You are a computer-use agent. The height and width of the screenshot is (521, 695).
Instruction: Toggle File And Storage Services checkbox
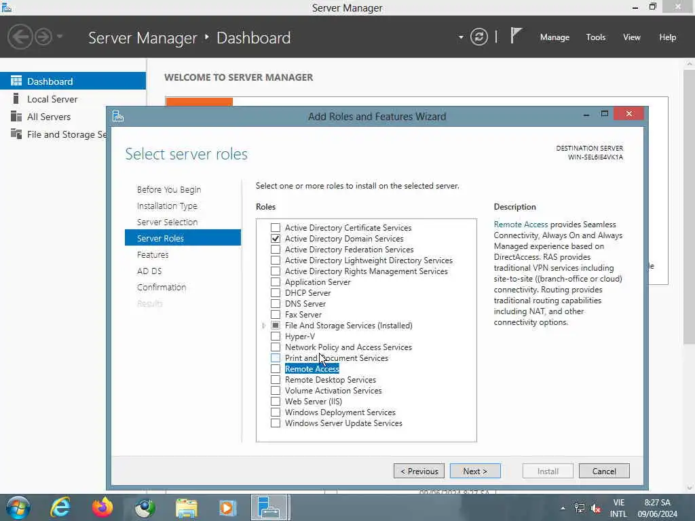coord(276,325)
